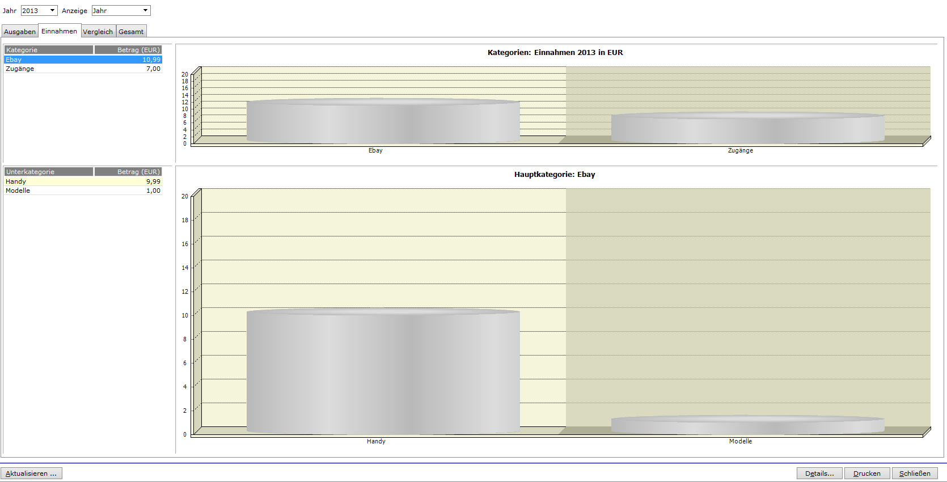Click the Handy bar in the Ebay chart

[x=383, y=372]
